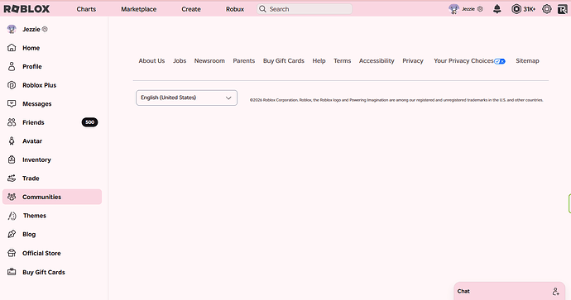This screenshot has width=571, height=300.
Task: Click the sidebar avatar image beside Jezzie
Action: tap(12, 30)
